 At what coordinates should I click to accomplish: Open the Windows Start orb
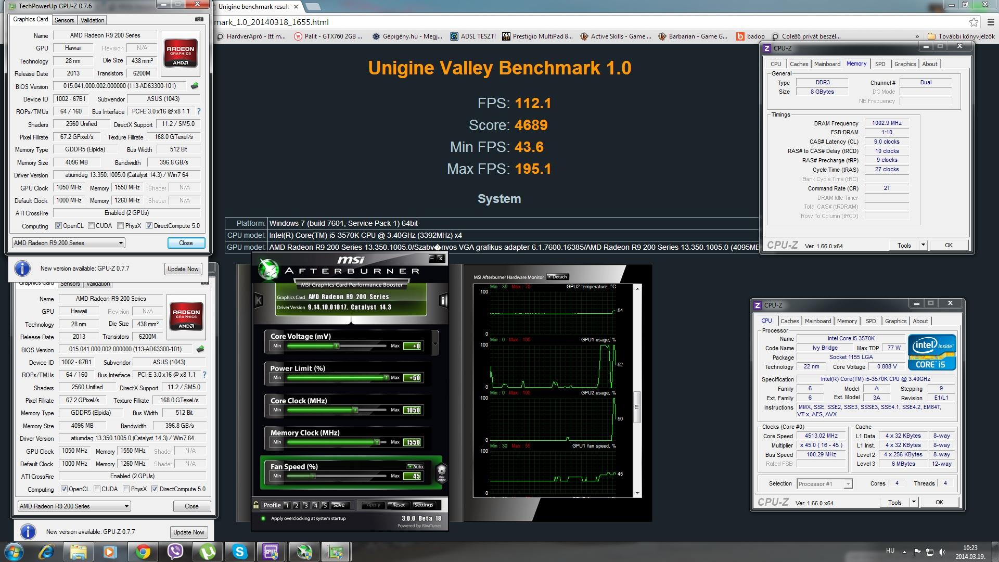tap(14, 551)
